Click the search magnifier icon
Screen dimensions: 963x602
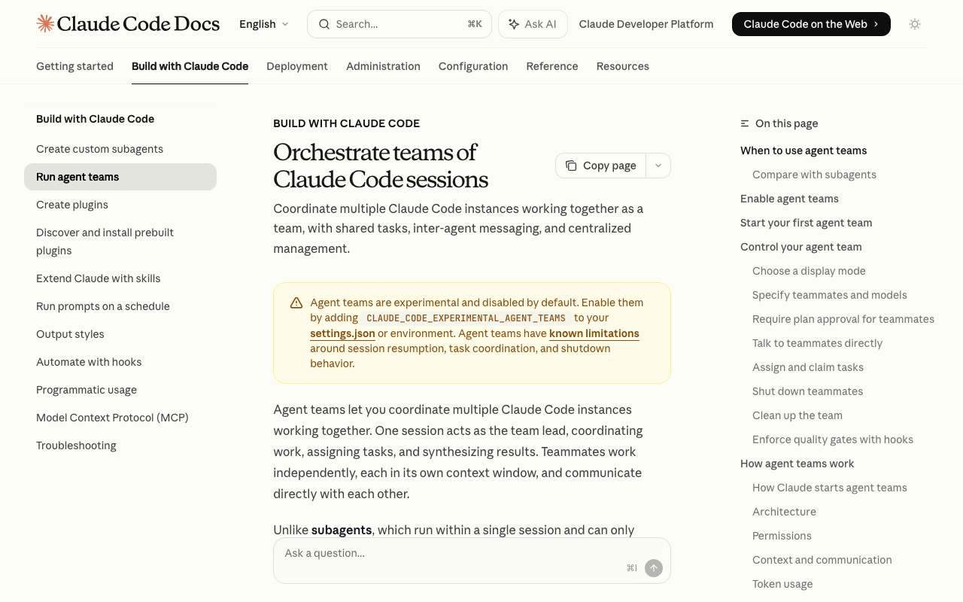tap(324, 23)
